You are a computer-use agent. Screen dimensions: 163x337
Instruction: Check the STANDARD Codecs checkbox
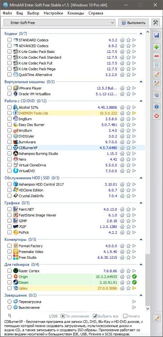pos(10,40)
